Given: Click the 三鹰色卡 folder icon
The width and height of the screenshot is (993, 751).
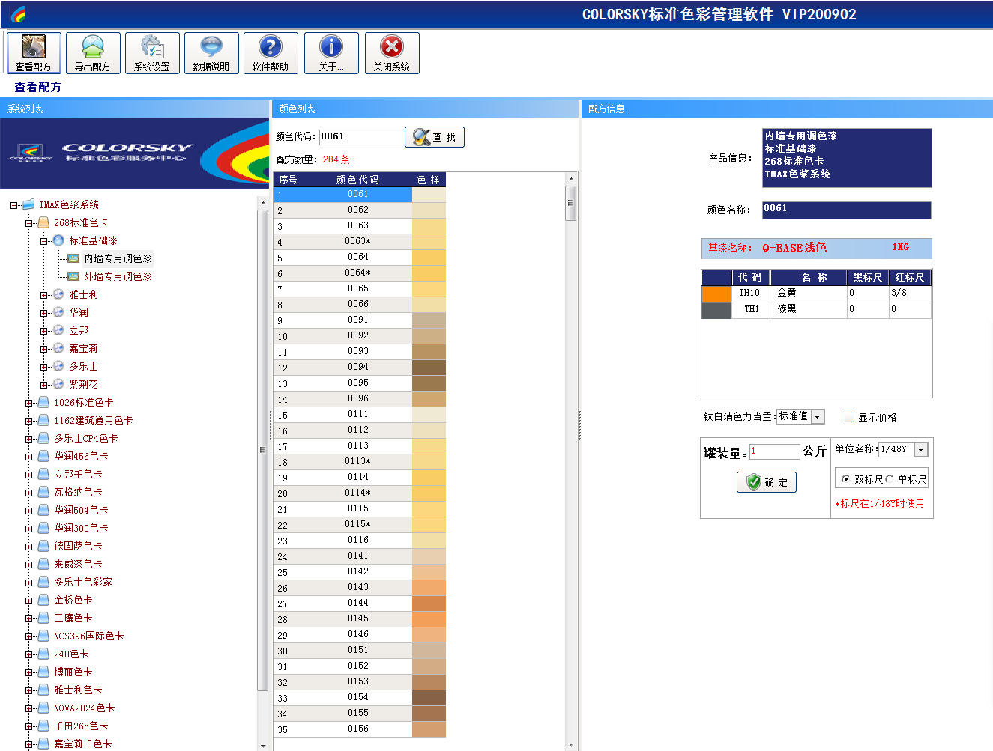Looking at the screenshot, I should click(43, 618).
